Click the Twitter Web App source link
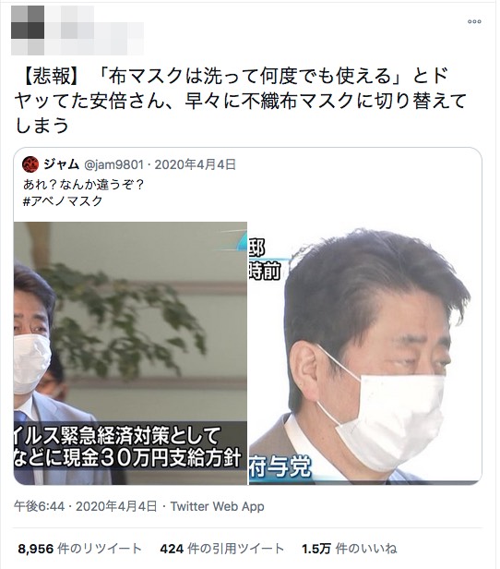The image size is (500, 569). [x=218, y=506]
